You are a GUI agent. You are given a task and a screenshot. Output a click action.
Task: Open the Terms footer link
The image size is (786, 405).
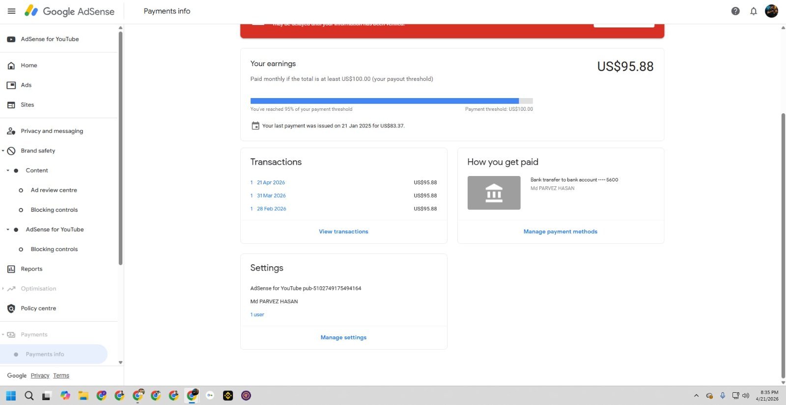(61, 376)
